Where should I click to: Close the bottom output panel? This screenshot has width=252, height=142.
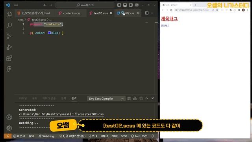(152, 98)
